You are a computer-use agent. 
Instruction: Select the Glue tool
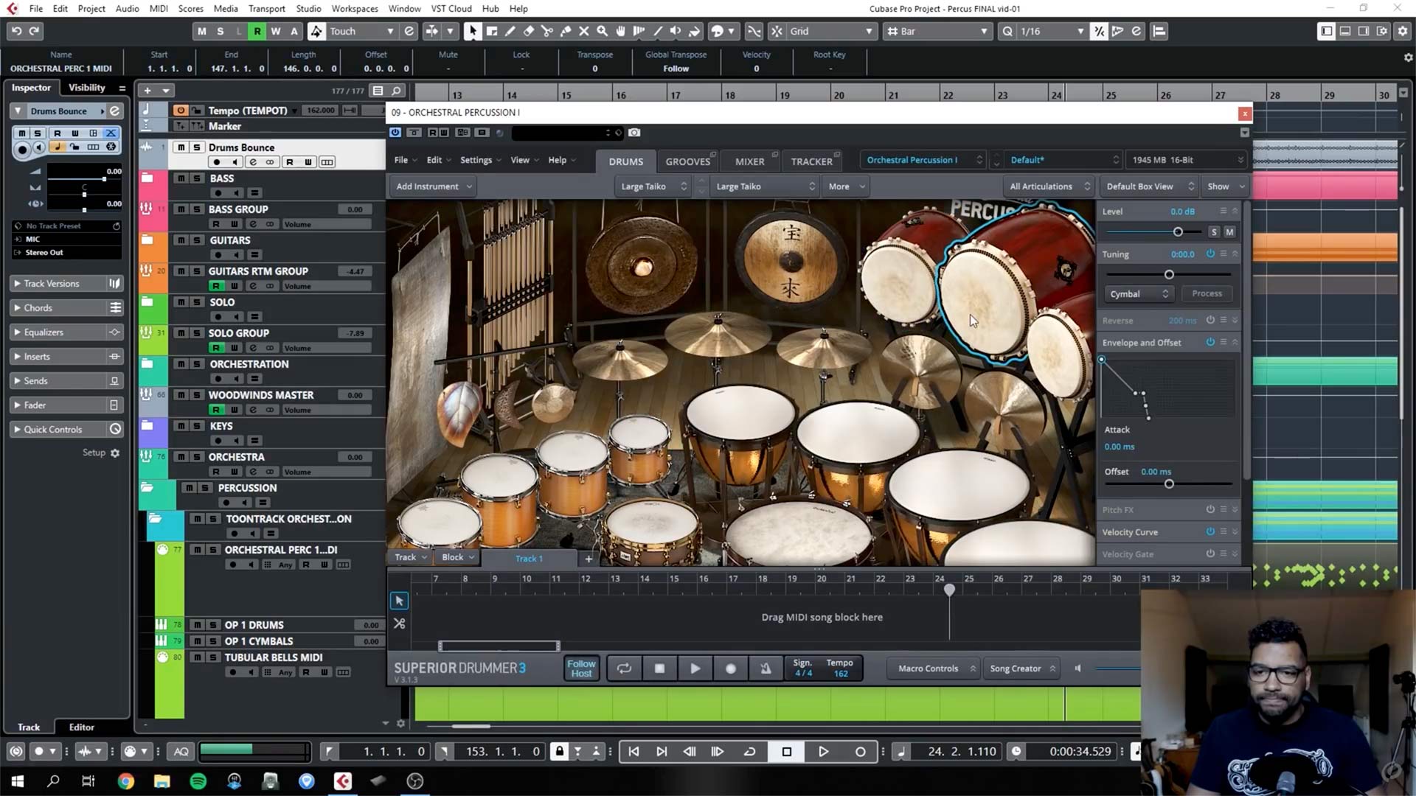[x=565, y=31]
